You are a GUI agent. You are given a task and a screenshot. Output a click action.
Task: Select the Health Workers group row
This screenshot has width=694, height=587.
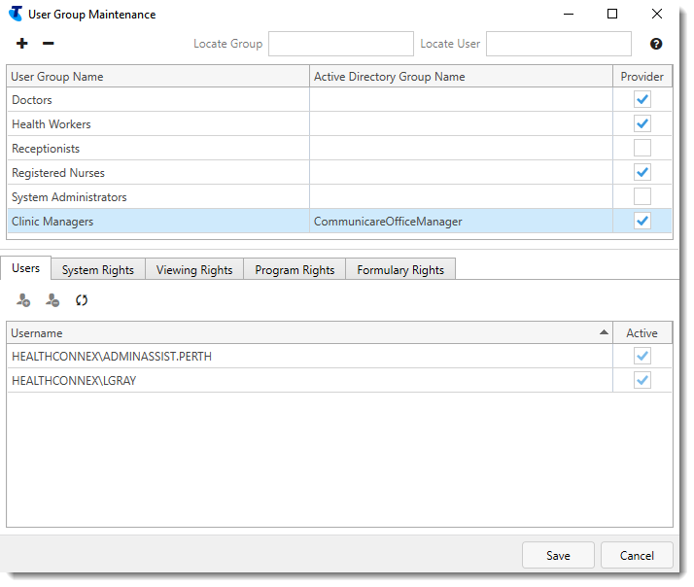[339, 124]
